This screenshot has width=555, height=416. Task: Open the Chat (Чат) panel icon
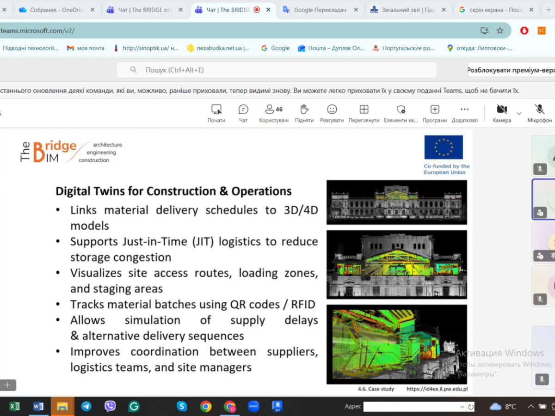(x=243, y=110)
